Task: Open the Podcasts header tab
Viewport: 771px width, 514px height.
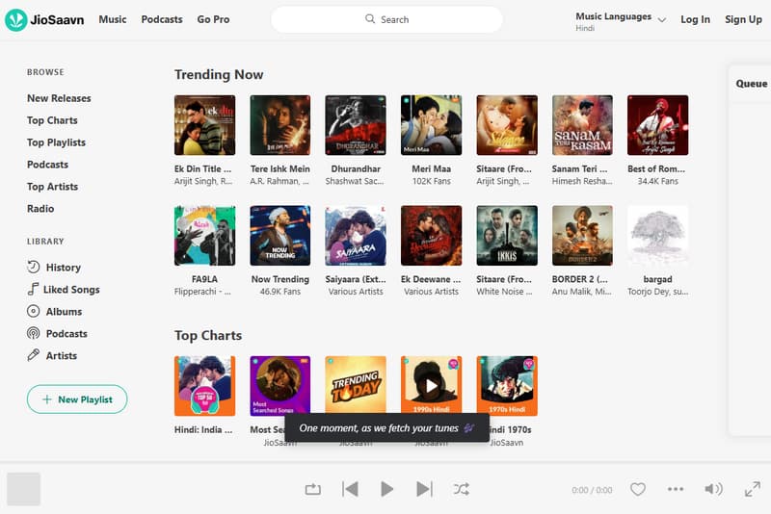Action: click(x=162, y=19)
